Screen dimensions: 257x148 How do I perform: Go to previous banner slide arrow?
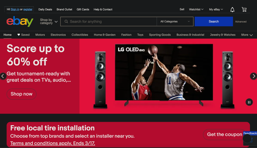(3, 76)
